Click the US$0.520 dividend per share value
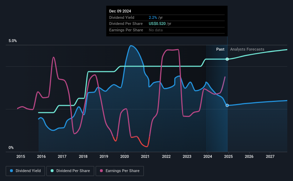 coord(157,24)
